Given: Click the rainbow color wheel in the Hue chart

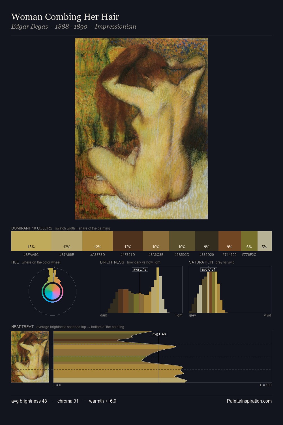Looking at the screenshot, I should [x=52, y=292].
